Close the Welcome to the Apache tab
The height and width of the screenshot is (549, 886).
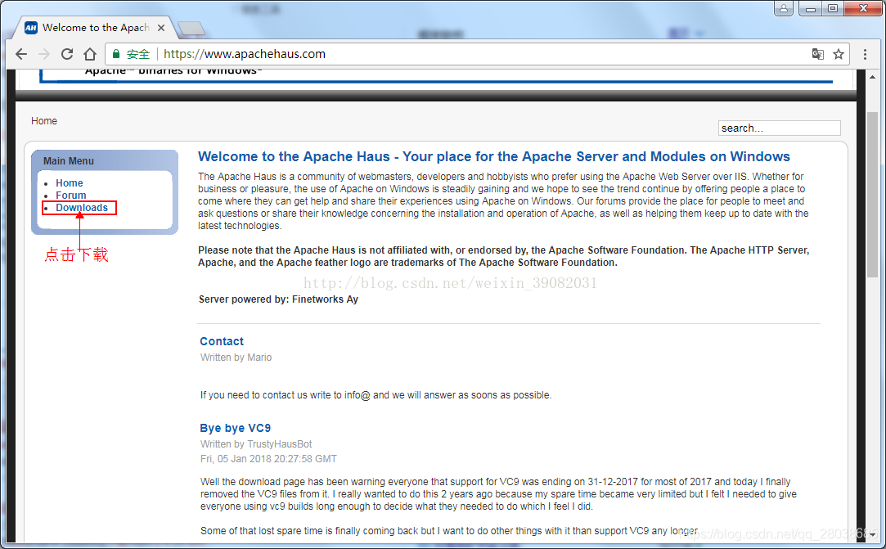coord(161,28)
